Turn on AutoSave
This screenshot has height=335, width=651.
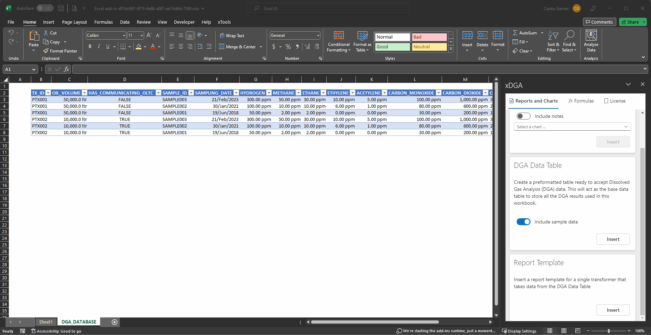pyautogui.click(x=44, y=8)
